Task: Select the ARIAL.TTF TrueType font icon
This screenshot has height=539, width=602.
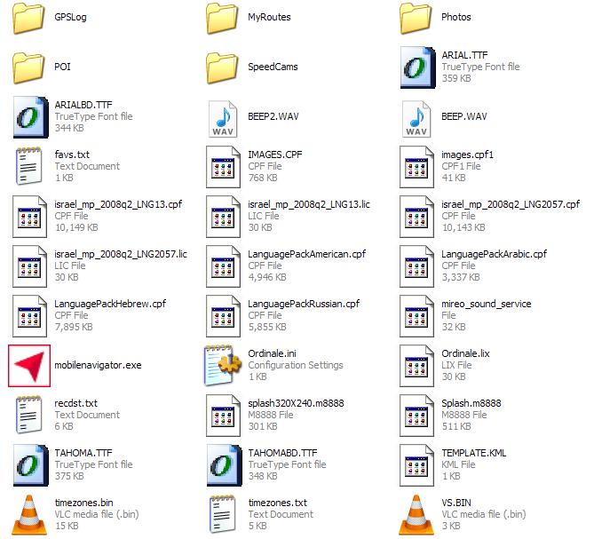Action: 416,67
